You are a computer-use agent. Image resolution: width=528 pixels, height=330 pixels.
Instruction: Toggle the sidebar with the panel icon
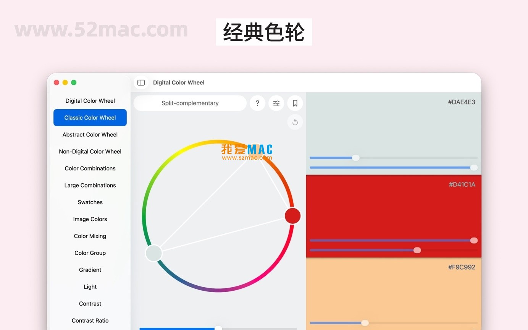(x=141, y=82)
